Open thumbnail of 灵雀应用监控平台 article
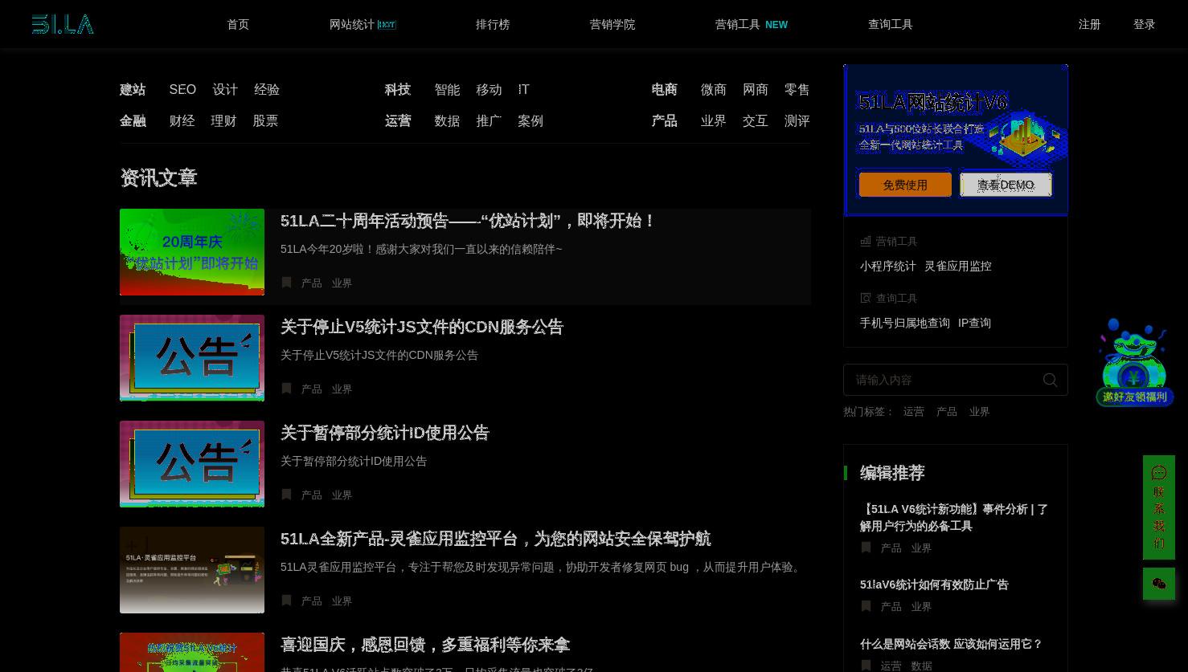Image resolution: width=1188 pixels, height=672 pixels. [192, 570]
